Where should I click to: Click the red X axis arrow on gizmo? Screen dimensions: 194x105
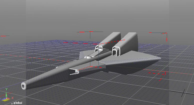pyautogui.click(x=9, y=98)
